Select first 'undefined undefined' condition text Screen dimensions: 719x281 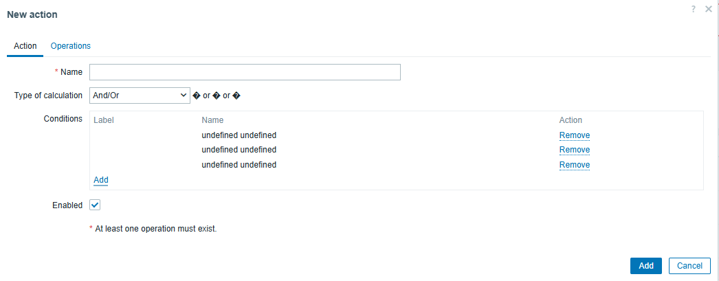(239, 135)
